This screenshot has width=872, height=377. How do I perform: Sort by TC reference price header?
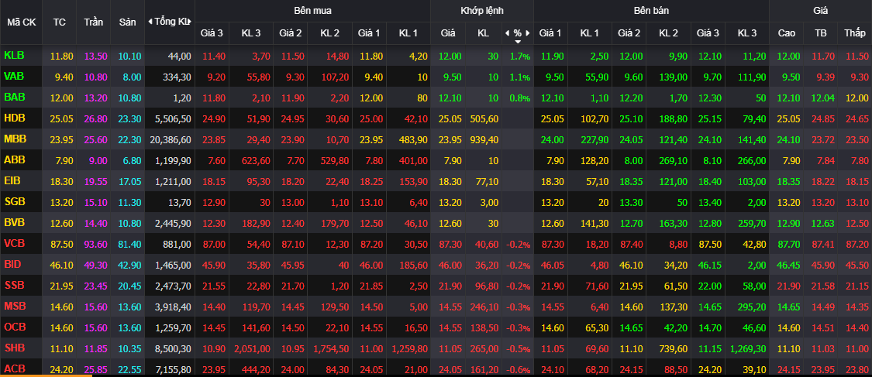click(59, 22)
